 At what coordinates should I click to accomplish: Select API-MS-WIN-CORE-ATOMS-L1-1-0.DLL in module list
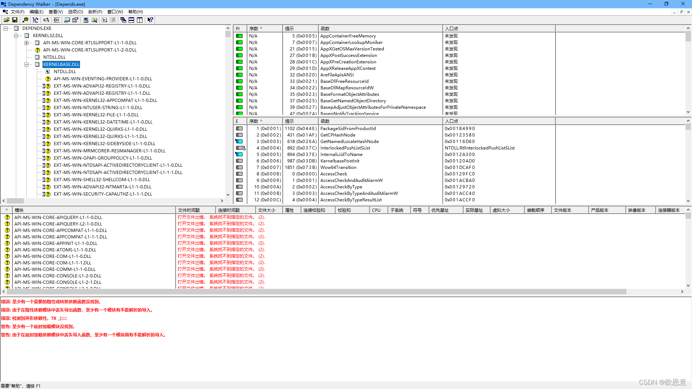(x=56, y=250)
